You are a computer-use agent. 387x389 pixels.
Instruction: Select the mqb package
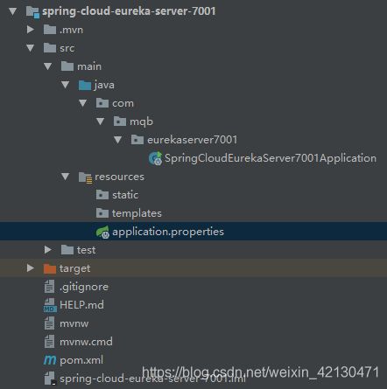pyautogui.click(x=141, y=122)
